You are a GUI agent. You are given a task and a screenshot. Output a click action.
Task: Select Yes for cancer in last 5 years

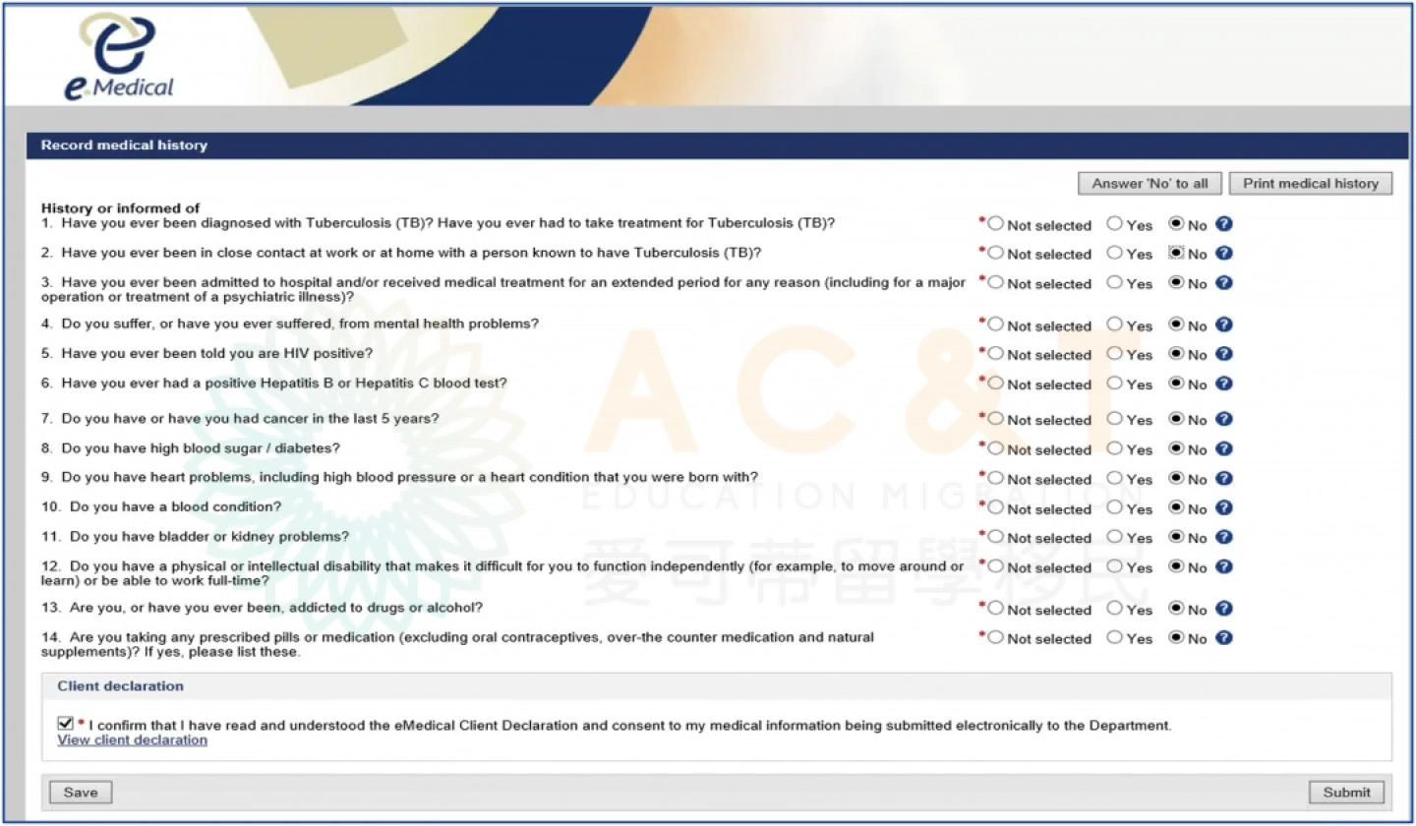(x=1114, y=419)
